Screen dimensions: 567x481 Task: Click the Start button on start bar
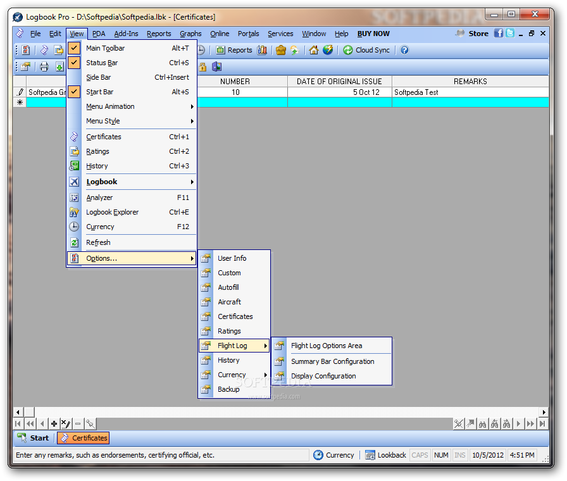[33, 437]
